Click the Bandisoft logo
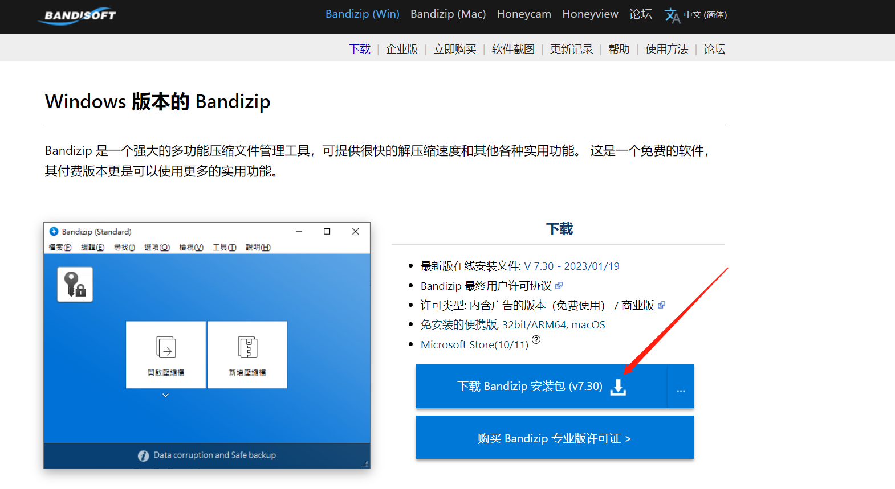The image size is (895, 489). (x=78, y=15)
